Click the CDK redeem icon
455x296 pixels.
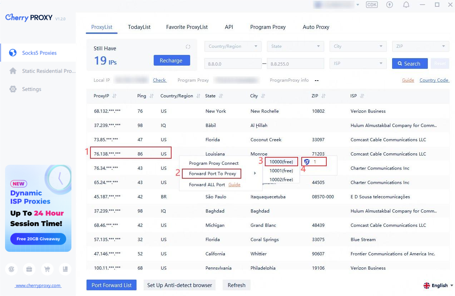372,5
